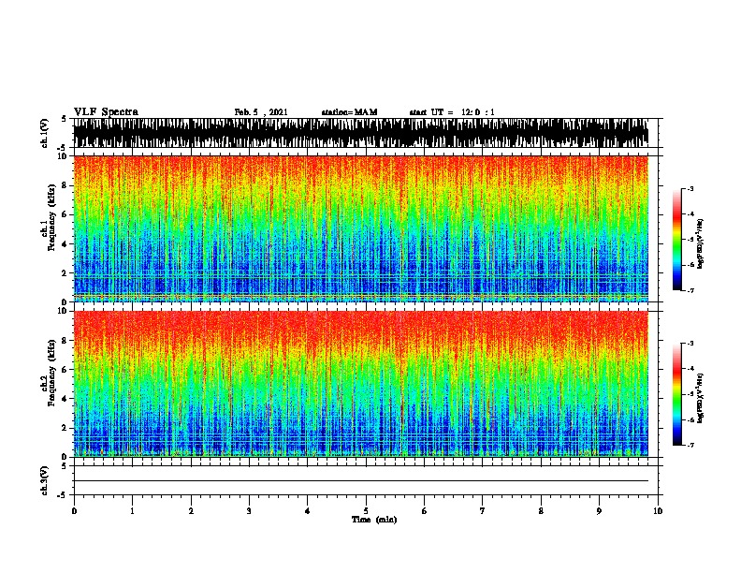Image resolution: width=741 pixels, height=573 pixels.
Task: Click the "ch.2 Frequency (kHz)" axis label
Action: pos(49,373)
